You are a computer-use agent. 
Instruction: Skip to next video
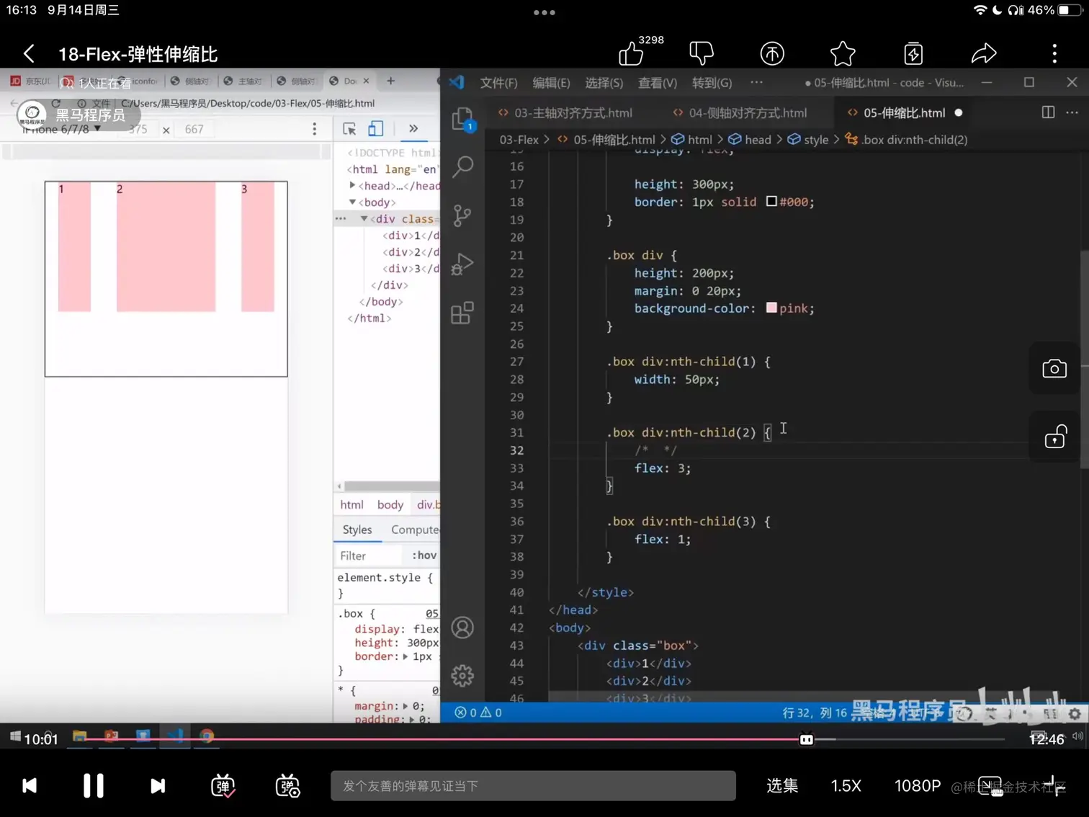tap(158, 785)
